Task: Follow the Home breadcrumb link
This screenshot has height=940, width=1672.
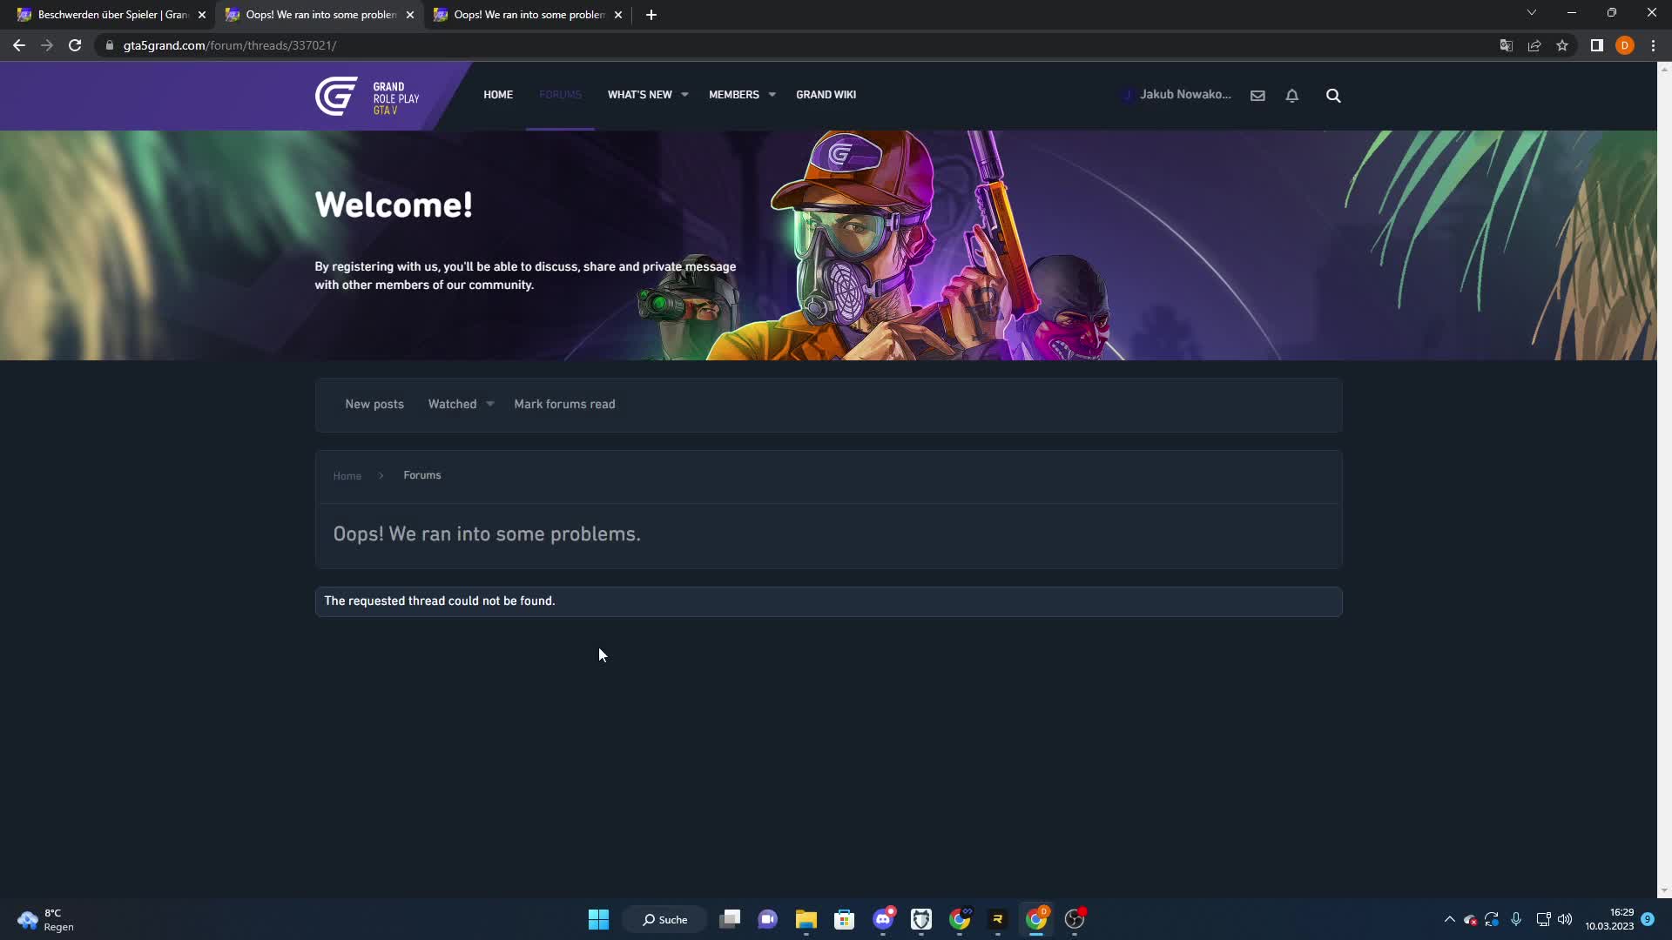Action: click(x=347, y=476)
